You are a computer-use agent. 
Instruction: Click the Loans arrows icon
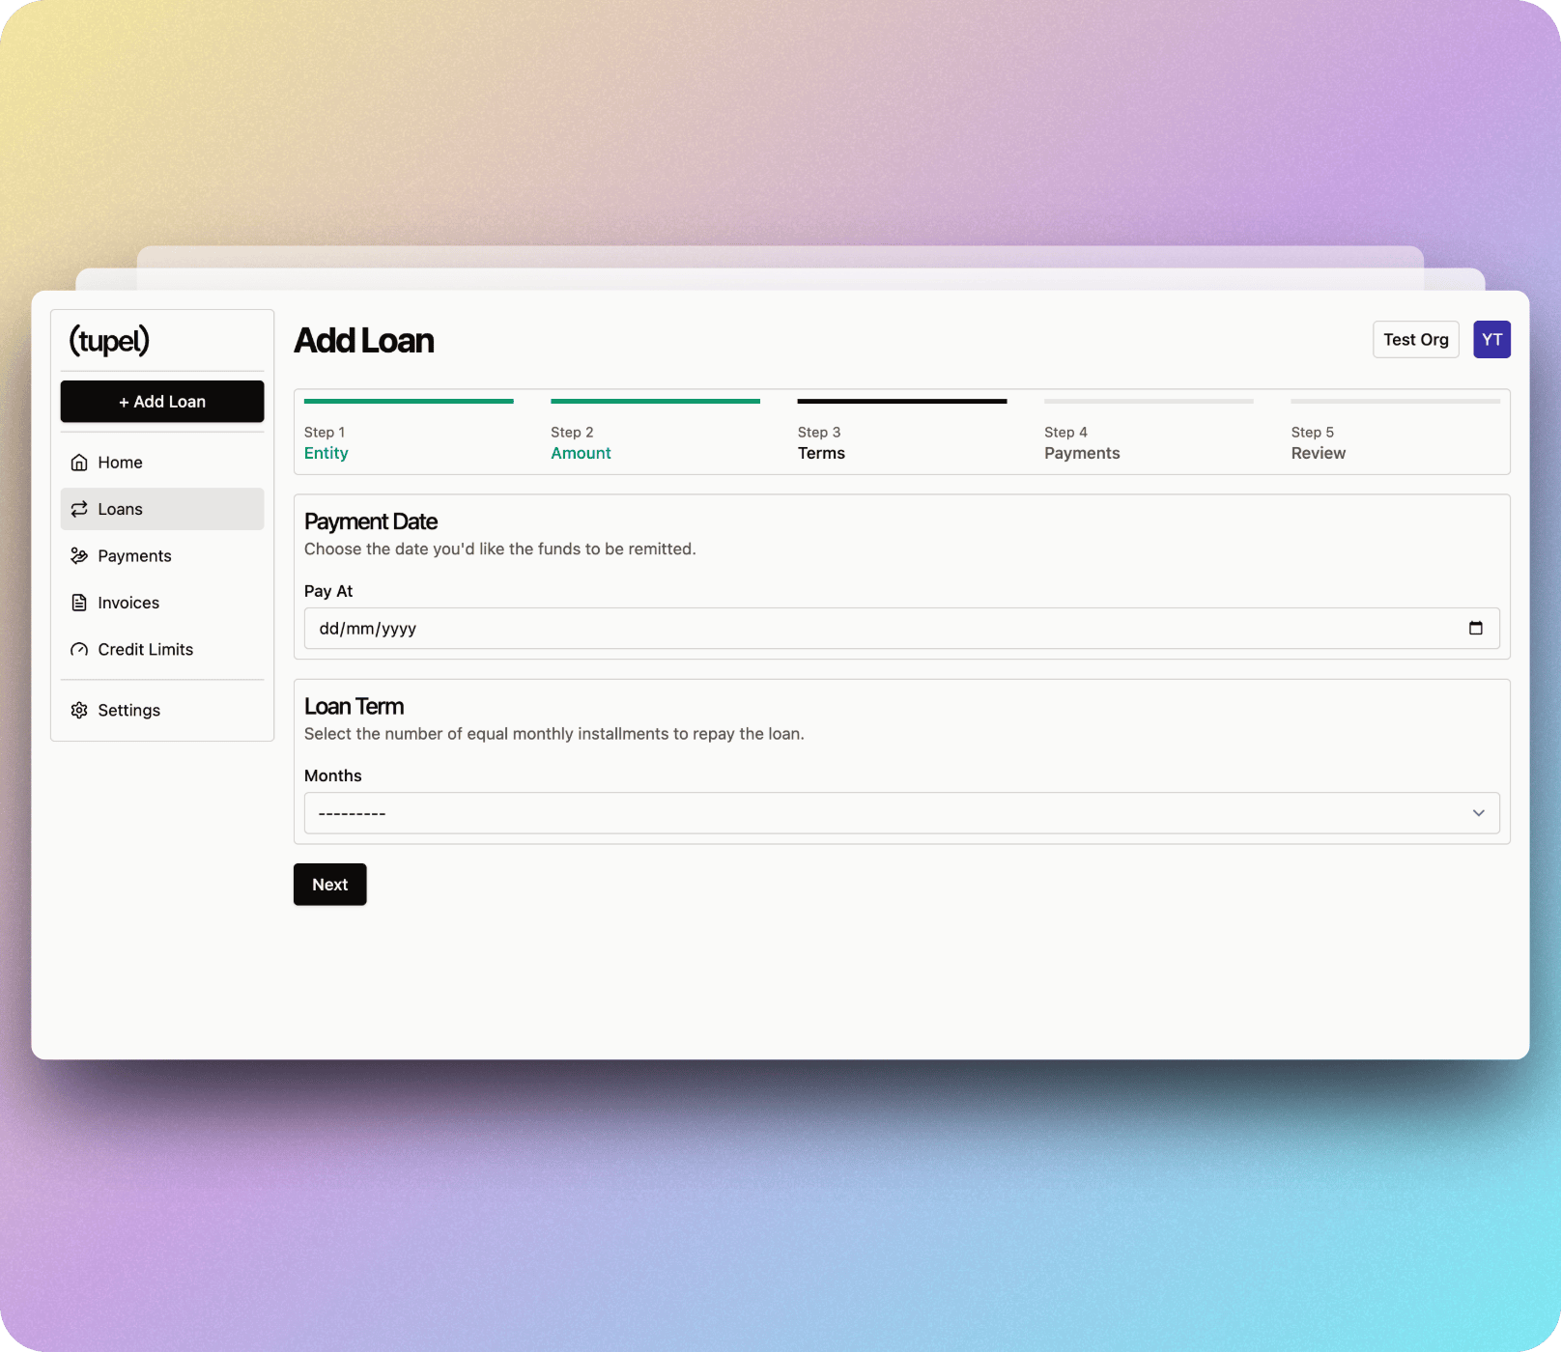(x=79, y=509)
